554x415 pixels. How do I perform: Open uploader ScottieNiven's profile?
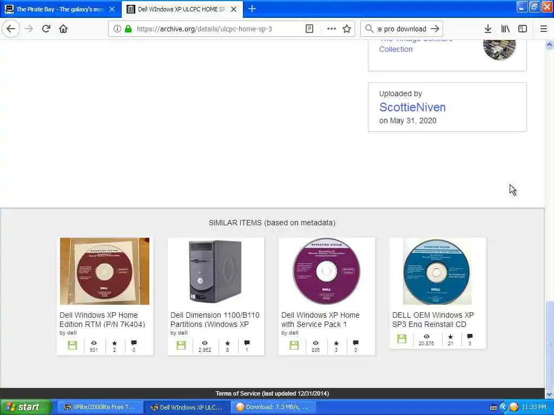pos(412,108)
